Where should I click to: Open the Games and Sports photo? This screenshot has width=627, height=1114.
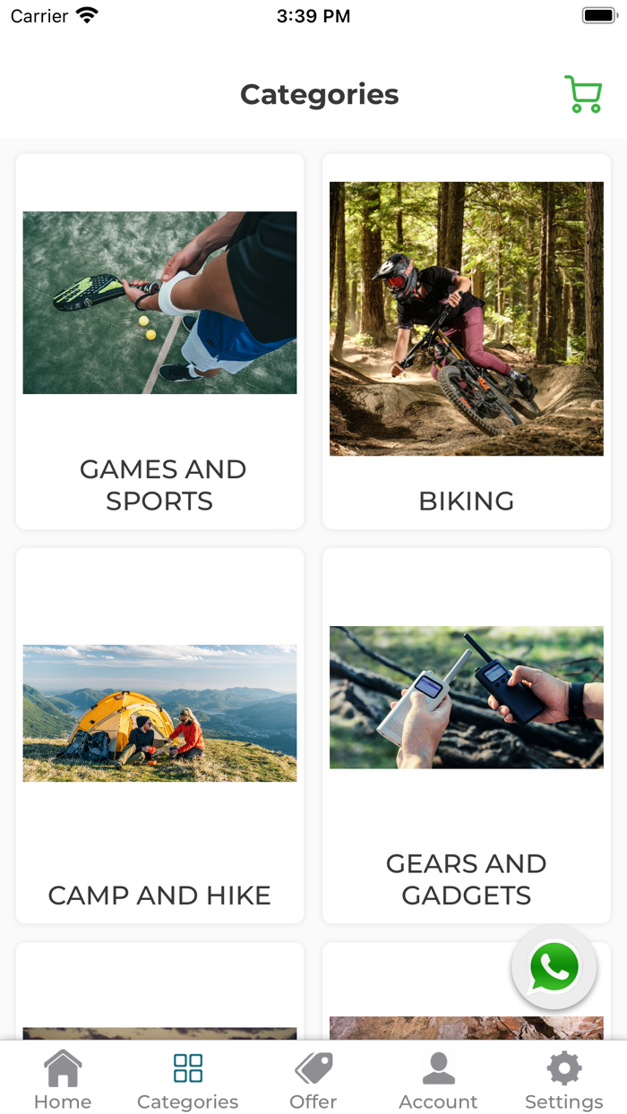pos(159,303)
